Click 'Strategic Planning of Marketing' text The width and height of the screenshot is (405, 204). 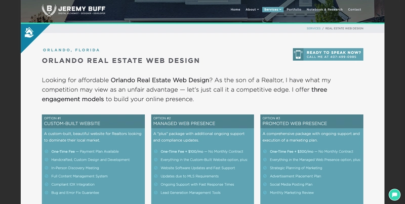coord(296,168)
